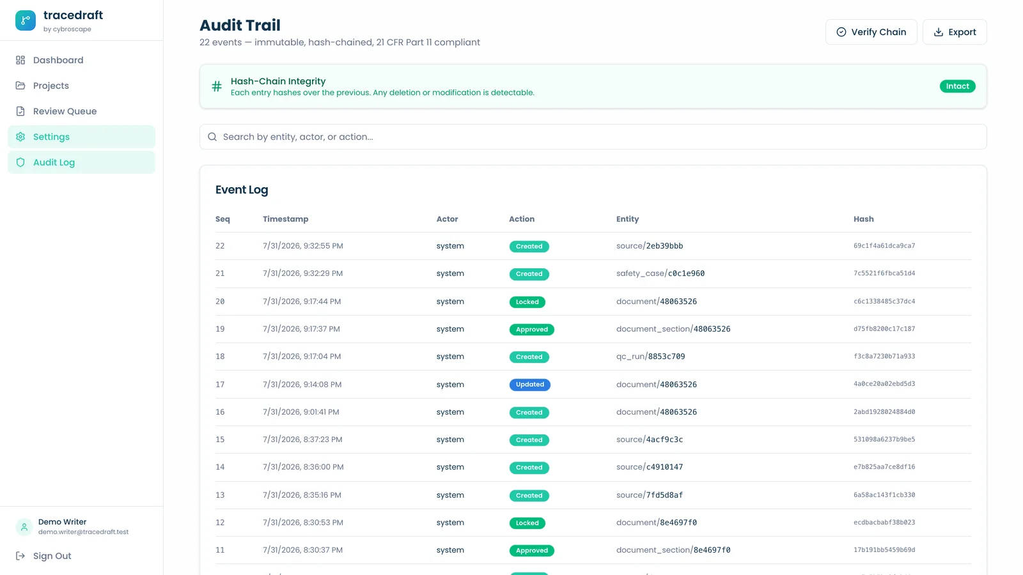Focus the search by entity field
This screenshot has height=575, width=1023.
coord(593,137)
